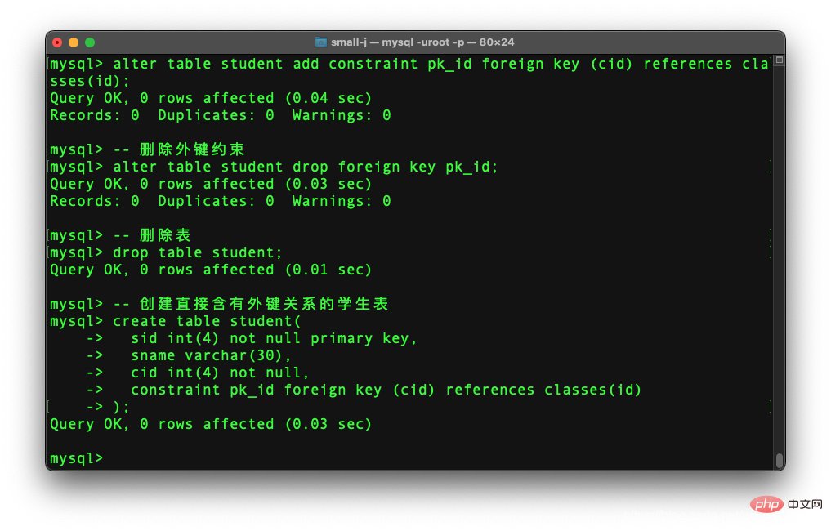Viewport: 831px width, 531px height.
Task: Minimize the terminal using the yellow button
Action: [x=74, y=42]
